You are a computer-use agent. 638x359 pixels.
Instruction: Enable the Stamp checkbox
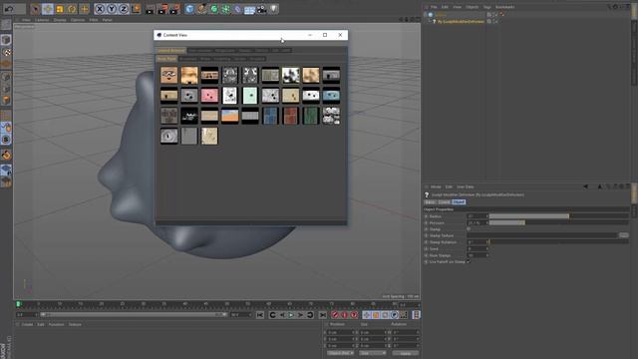coord(469,229)
